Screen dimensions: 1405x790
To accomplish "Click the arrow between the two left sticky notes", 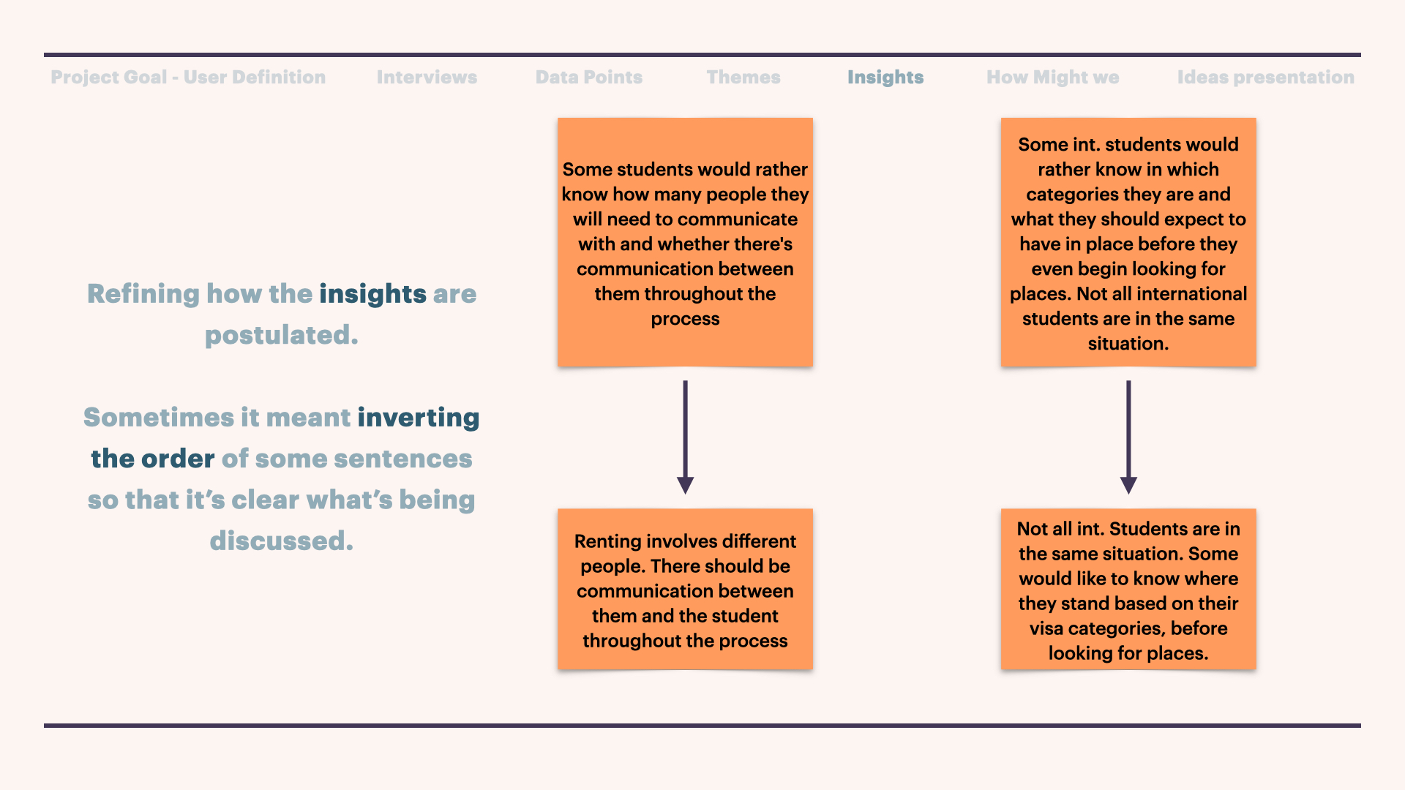I will click(685, 437).
